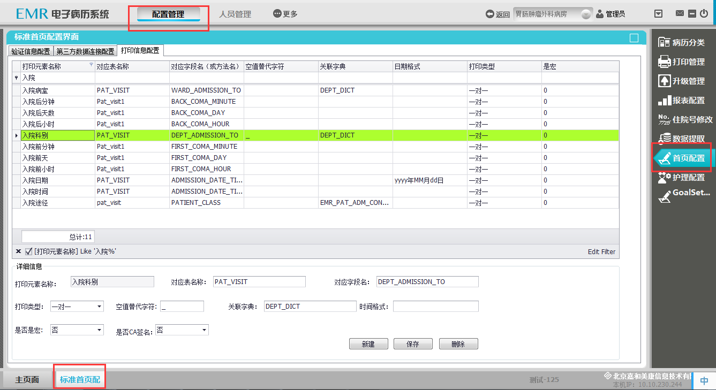Click the 对应字段名 input field

click(427, 282)
